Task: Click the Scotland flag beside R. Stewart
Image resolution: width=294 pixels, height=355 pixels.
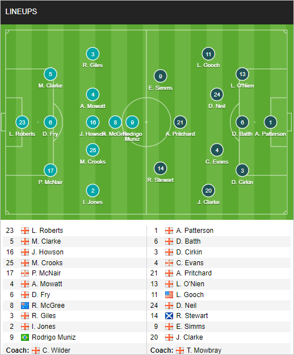Action: point(169,316)
